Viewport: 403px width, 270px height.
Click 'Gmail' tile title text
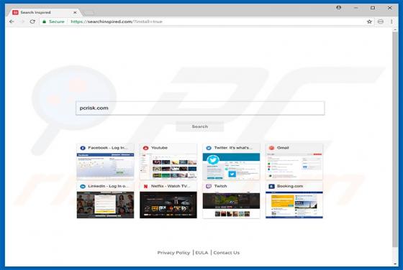pyautogui.click(x=283, y=148)
